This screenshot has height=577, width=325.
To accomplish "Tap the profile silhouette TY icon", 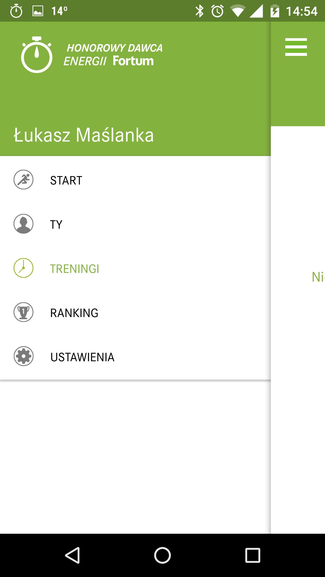I will tap(23, 224).
